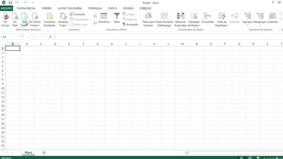Image resolution: width=283 pixels, height=159 pixels.
Task: Click the Subtotal icon
Action: (x=272, y=18)
